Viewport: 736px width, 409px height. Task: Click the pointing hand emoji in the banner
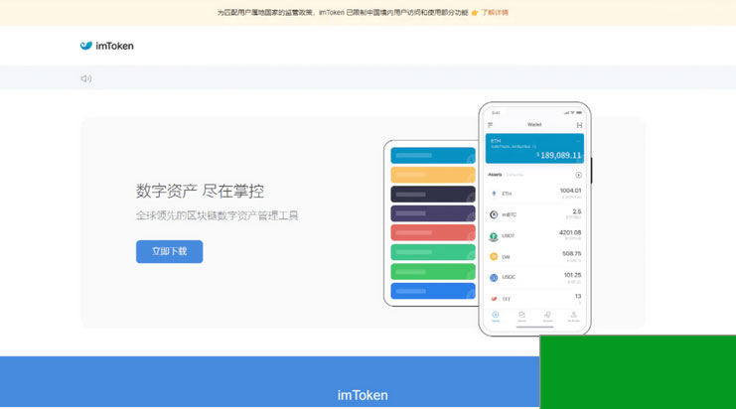pyautogui.click(x=475, y=13)
